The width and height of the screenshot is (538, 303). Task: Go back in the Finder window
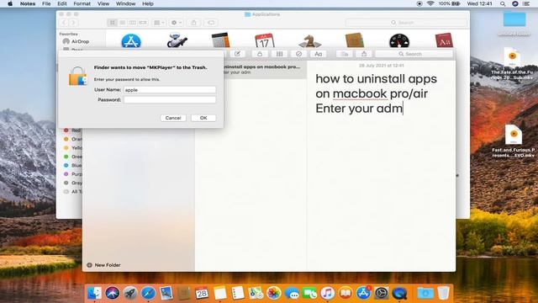(x=64, y=23)
